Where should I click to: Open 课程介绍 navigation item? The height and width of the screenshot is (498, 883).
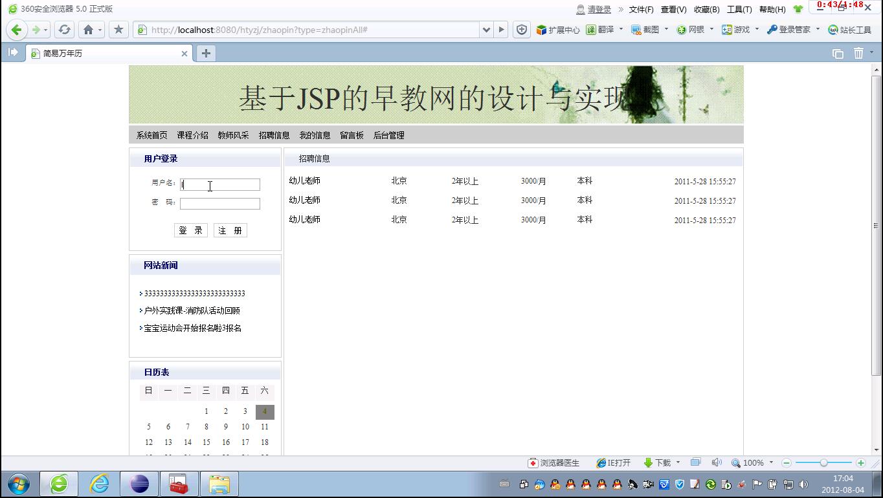click(192, 135)
